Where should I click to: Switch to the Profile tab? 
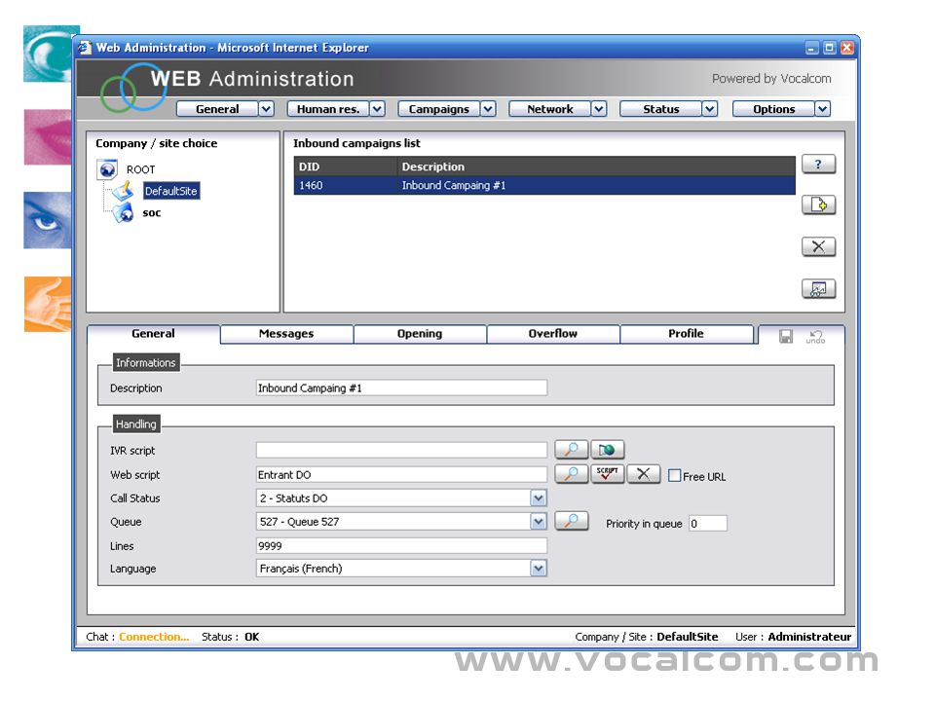coord(687,334)
